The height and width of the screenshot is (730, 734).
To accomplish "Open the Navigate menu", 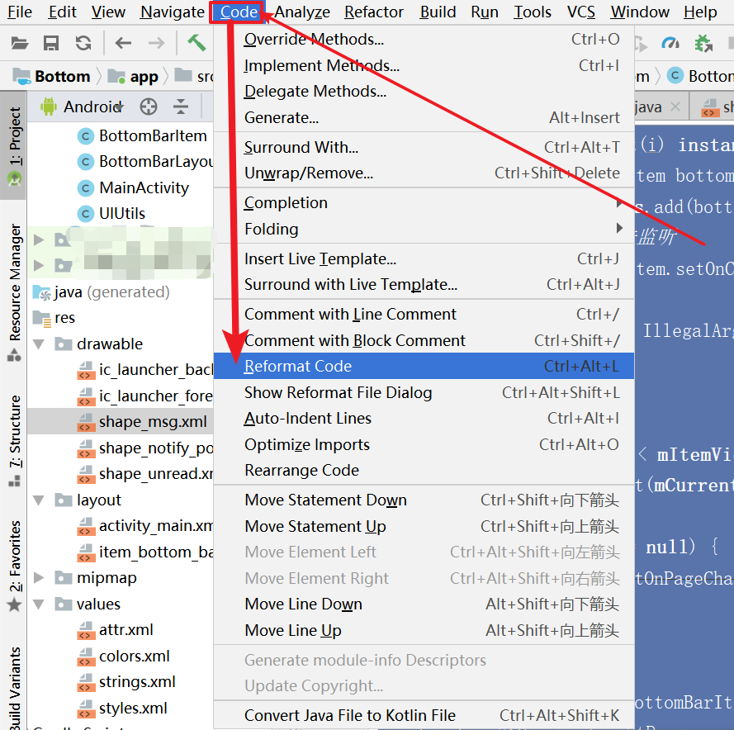I will tap(173, 12).
